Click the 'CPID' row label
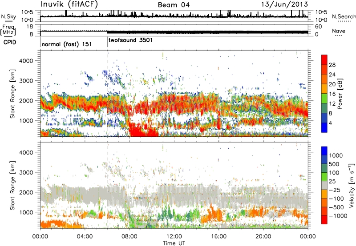 click(10, 42)
